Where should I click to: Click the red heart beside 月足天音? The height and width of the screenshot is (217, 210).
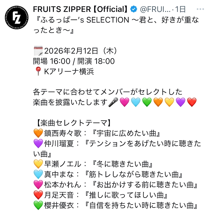click(38, 195)
